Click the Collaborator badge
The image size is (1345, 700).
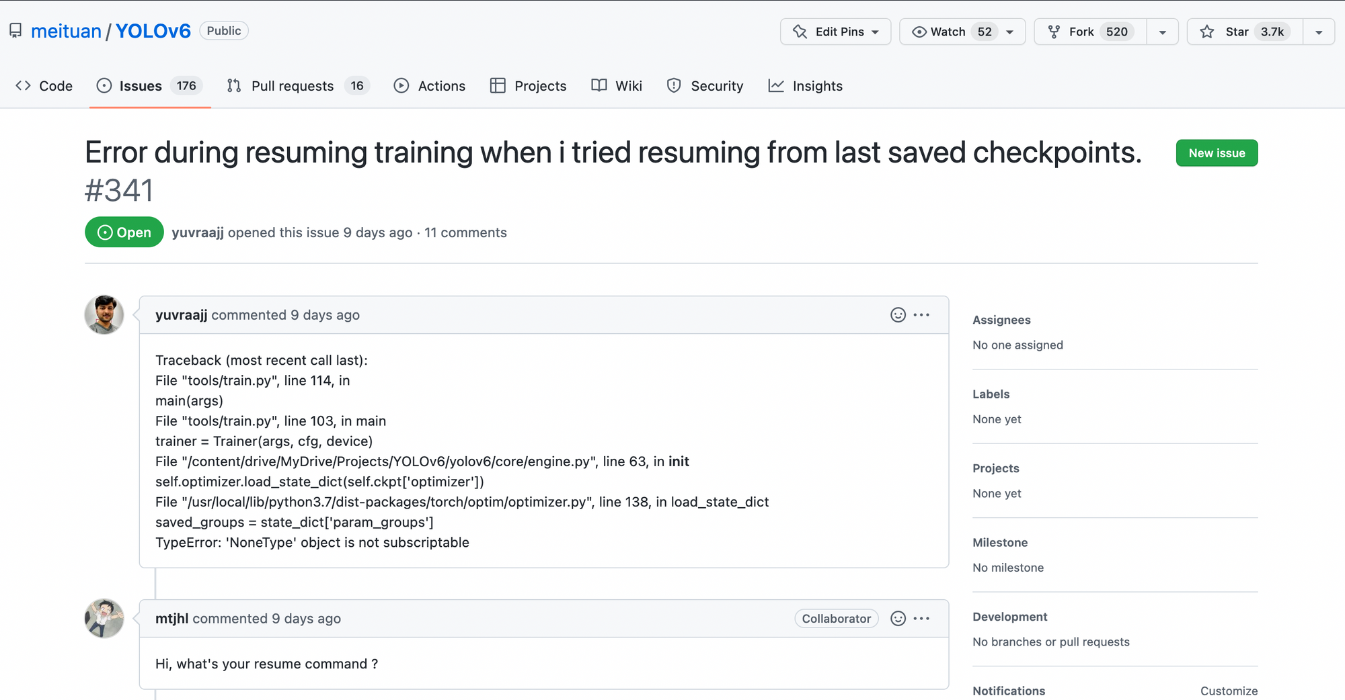(x=837, y=619)
